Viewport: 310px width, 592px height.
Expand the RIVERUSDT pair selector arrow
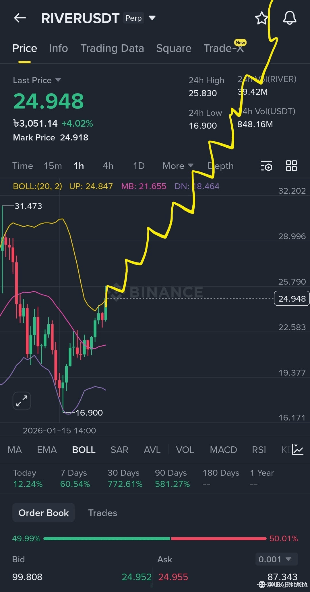coord(152,18)
